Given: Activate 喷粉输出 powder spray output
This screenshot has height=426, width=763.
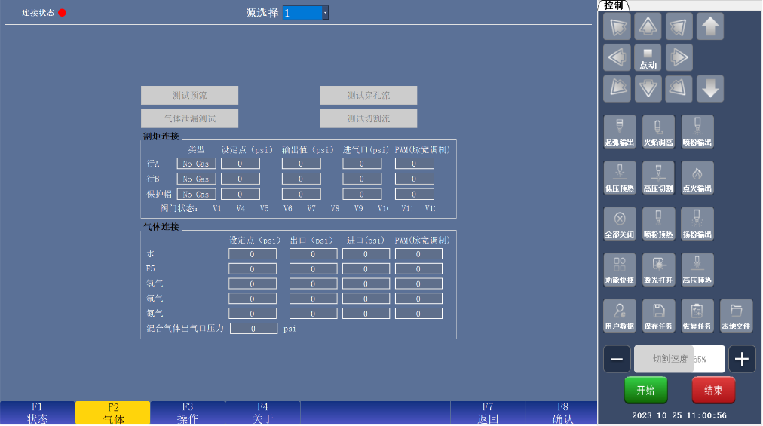Looking at the screenshot, I should tap(697, 131).
